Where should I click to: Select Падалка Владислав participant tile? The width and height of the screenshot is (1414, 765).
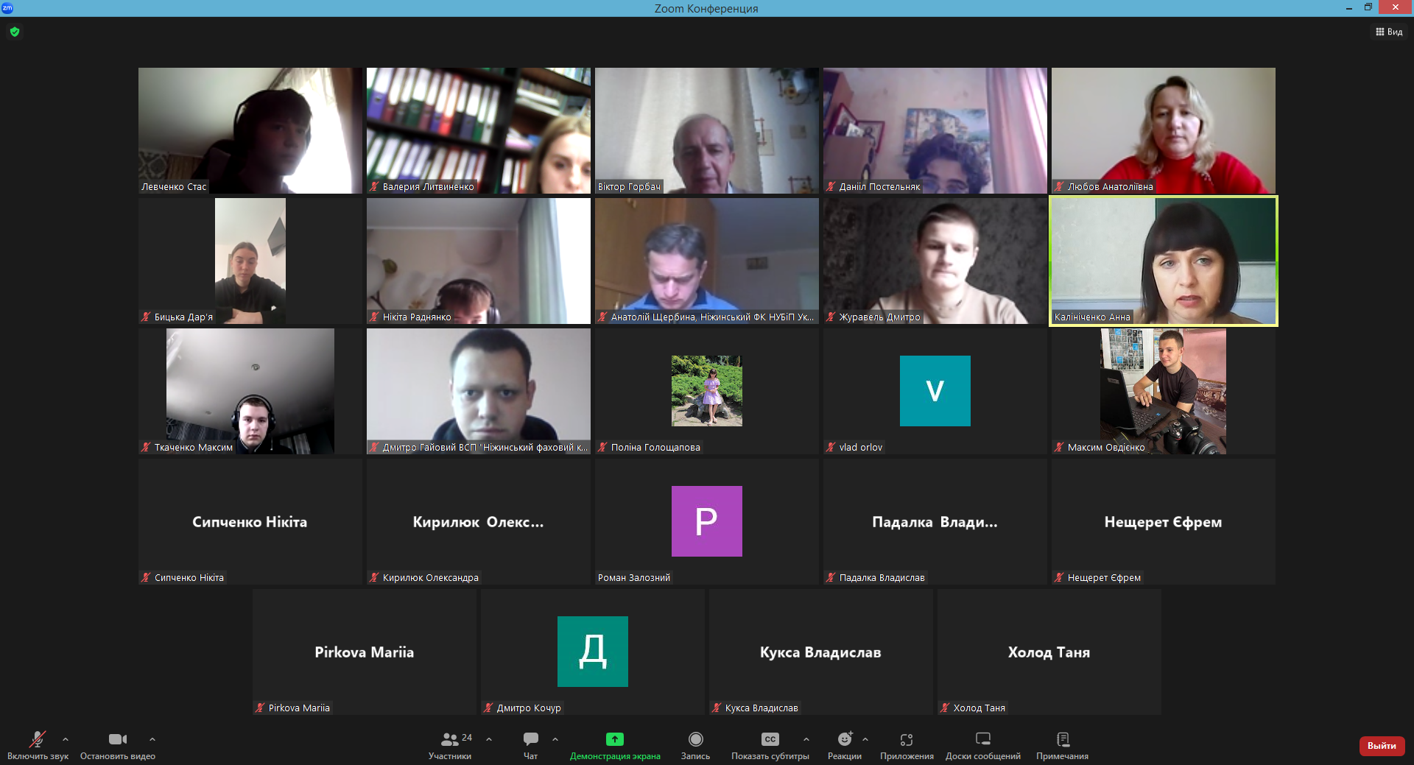coord(935,522)
